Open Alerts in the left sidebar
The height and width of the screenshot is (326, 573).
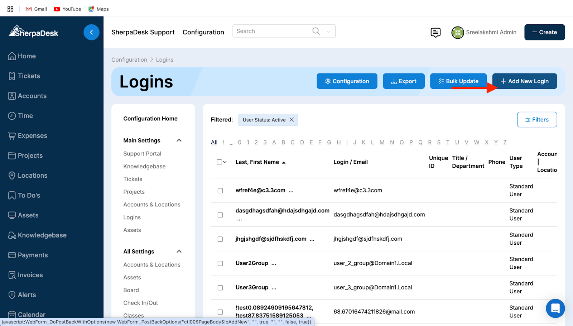coord(27,295)
